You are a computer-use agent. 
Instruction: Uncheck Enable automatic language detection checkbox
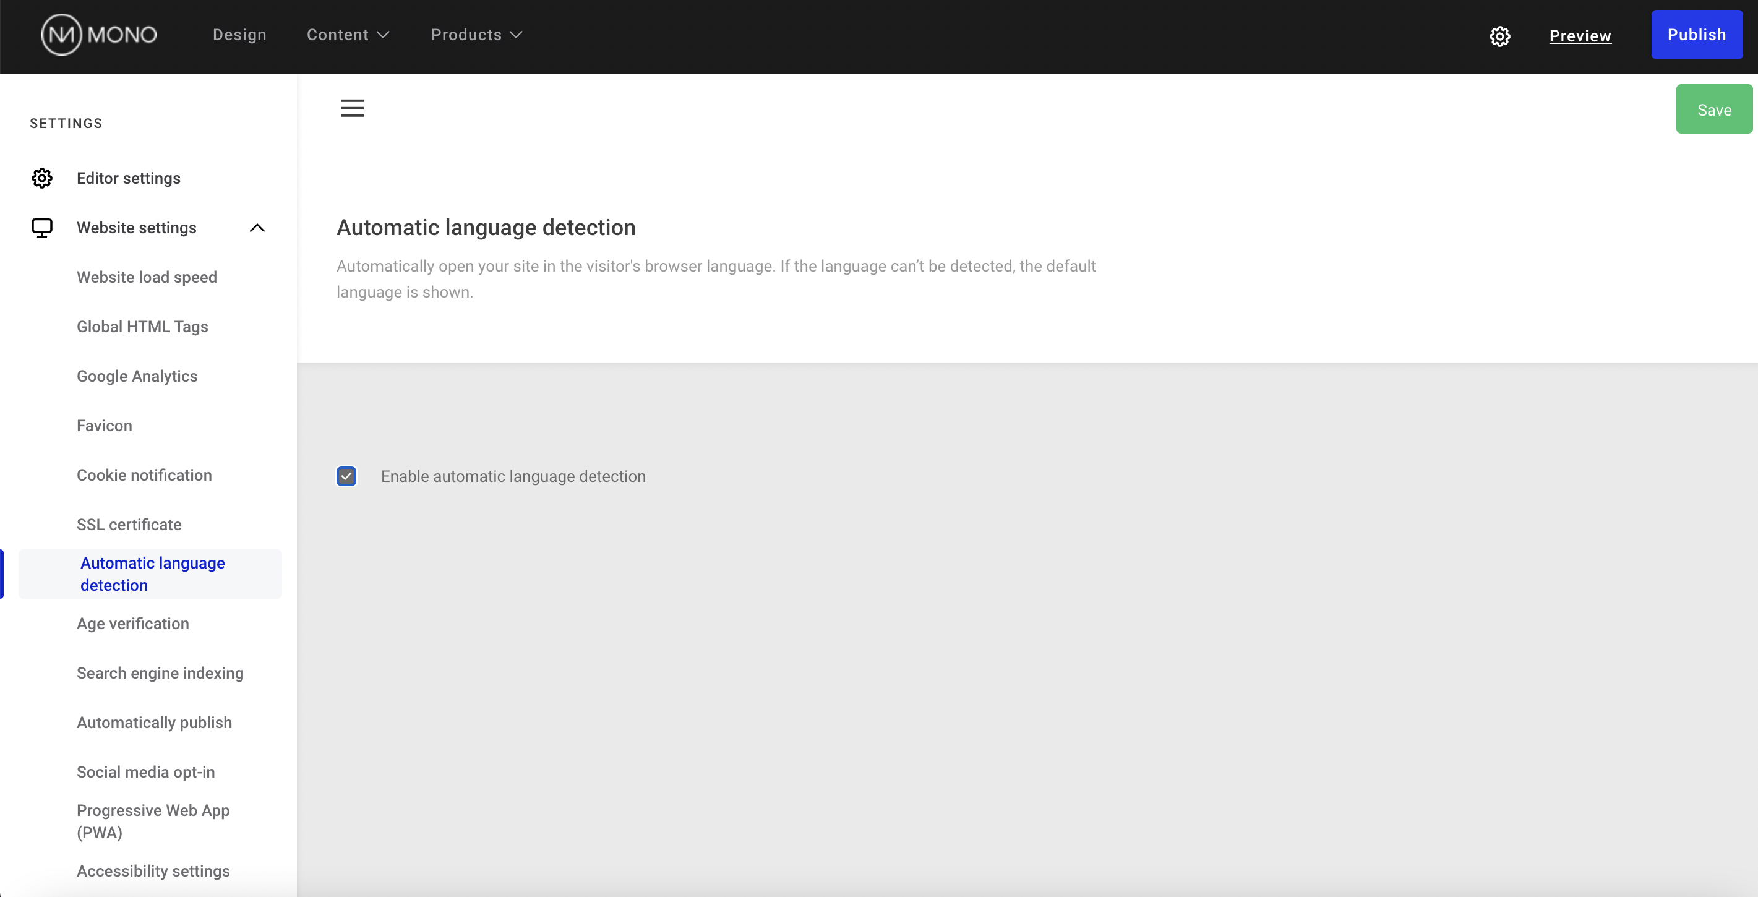(x=346, y=476)
